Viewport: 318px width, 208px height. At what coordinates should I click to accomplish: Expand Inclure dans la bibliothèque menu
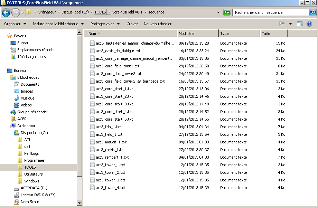58,24
